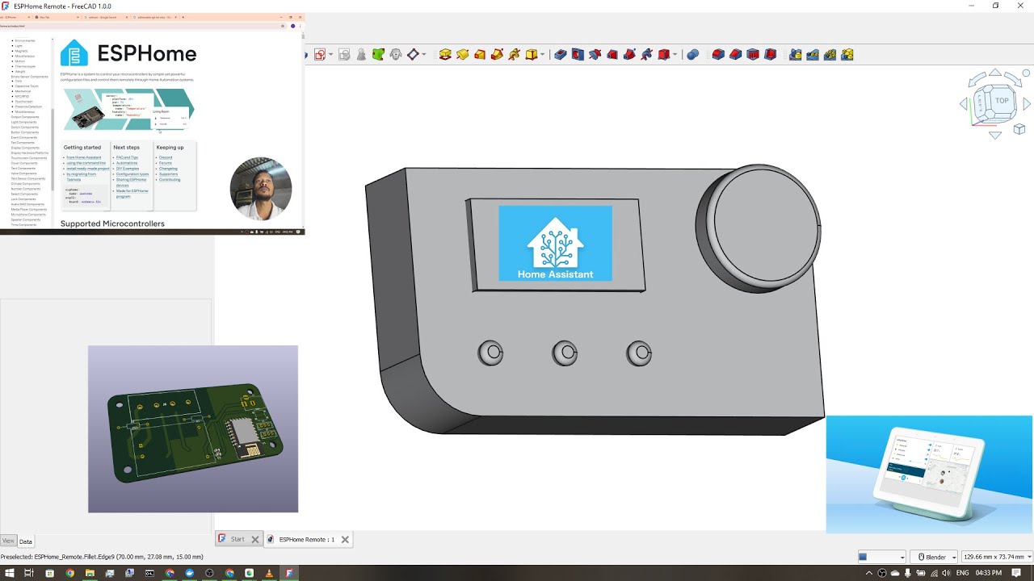Select the Revolution tool
The height and width of the screenshot is (581, 1034).
click(462, 55)
